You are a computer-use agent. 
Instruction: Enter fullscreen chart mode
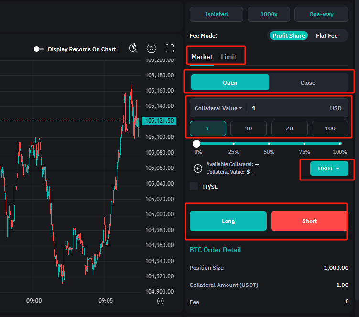tap(169, 48)
